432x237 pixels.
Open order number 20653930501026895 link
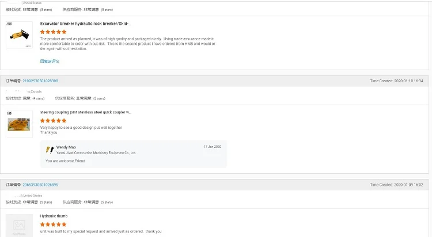tap(40, 185)
